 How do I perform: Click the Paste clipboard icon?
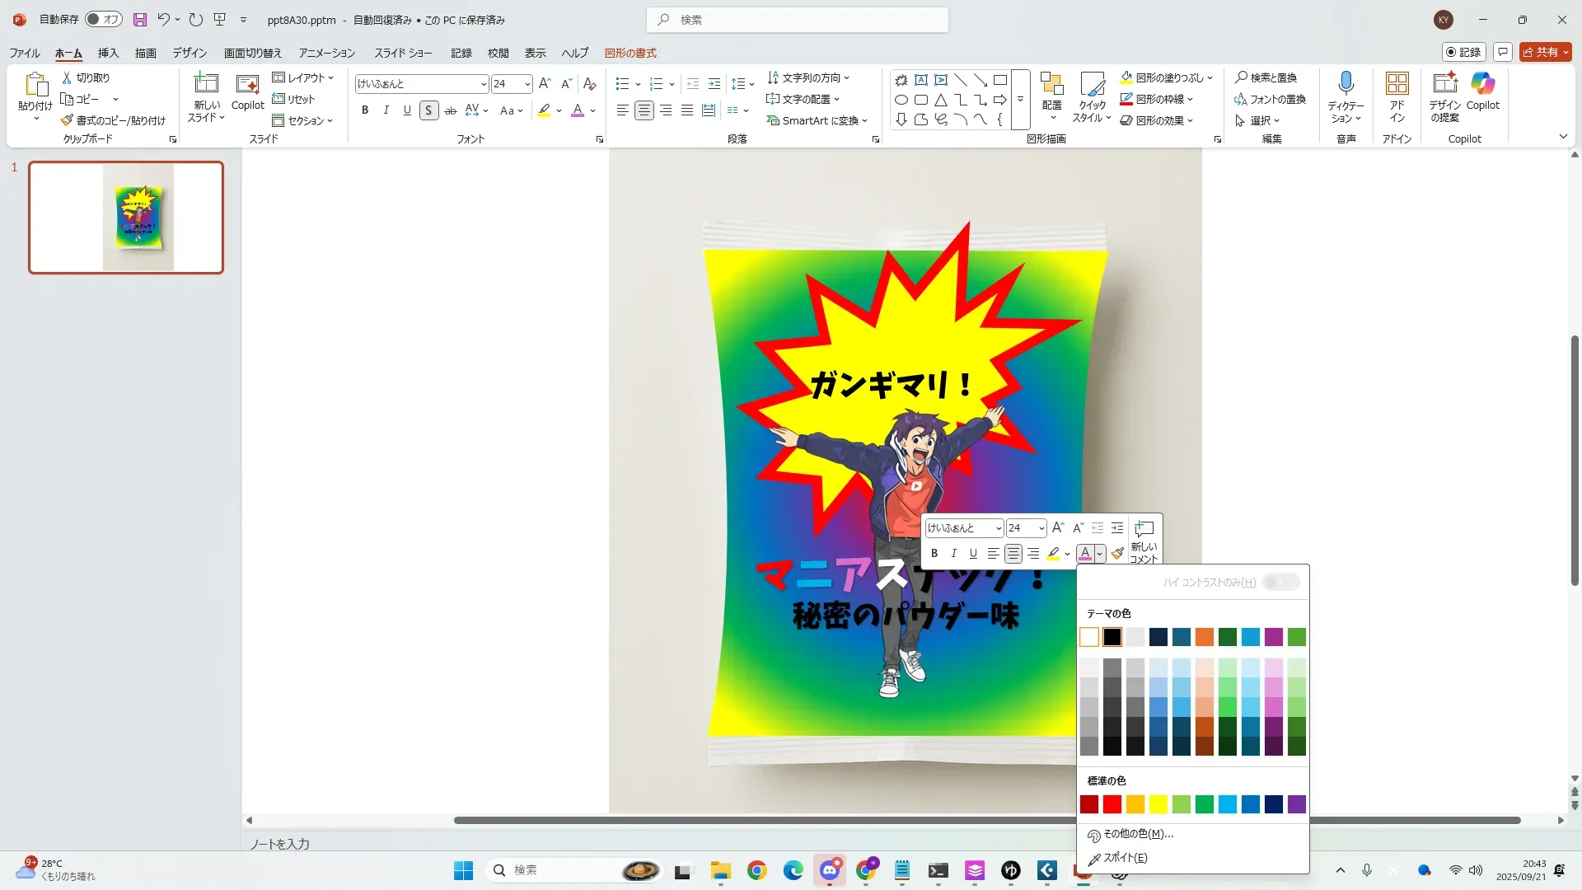coord(35,84)
